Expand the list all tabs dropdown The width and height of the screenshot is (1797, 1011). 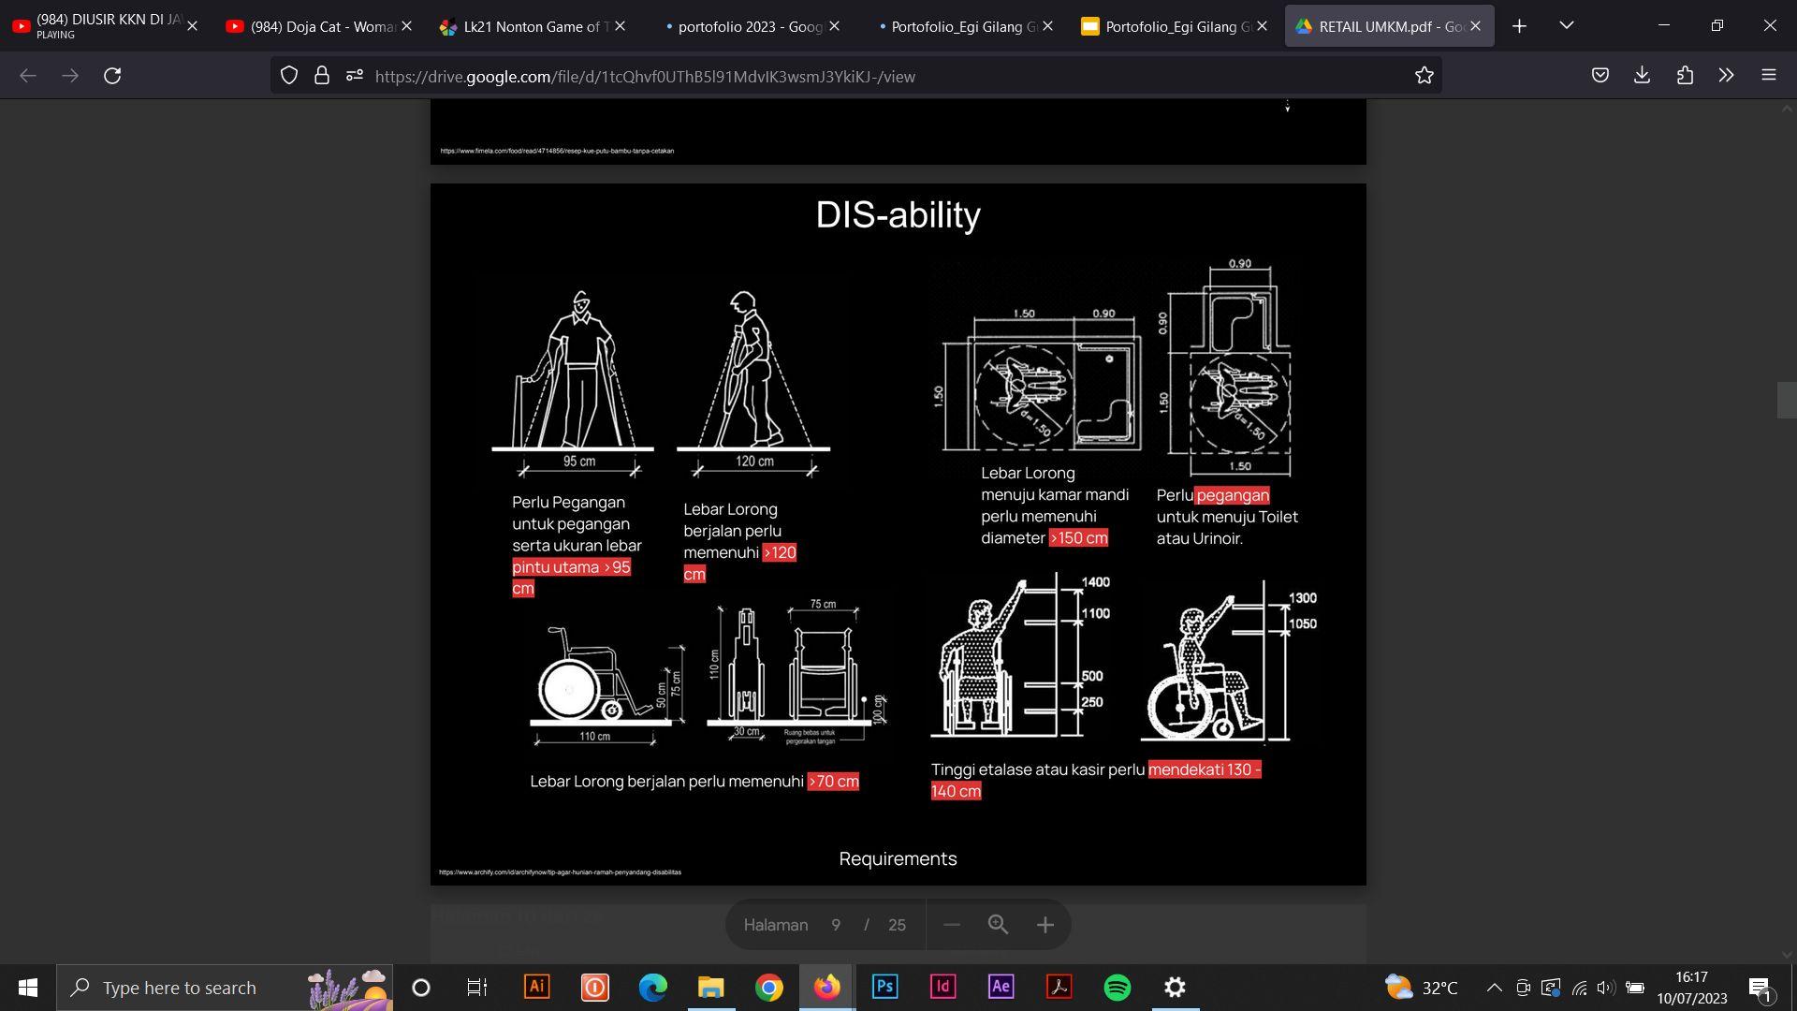[x=1566, y=25]
